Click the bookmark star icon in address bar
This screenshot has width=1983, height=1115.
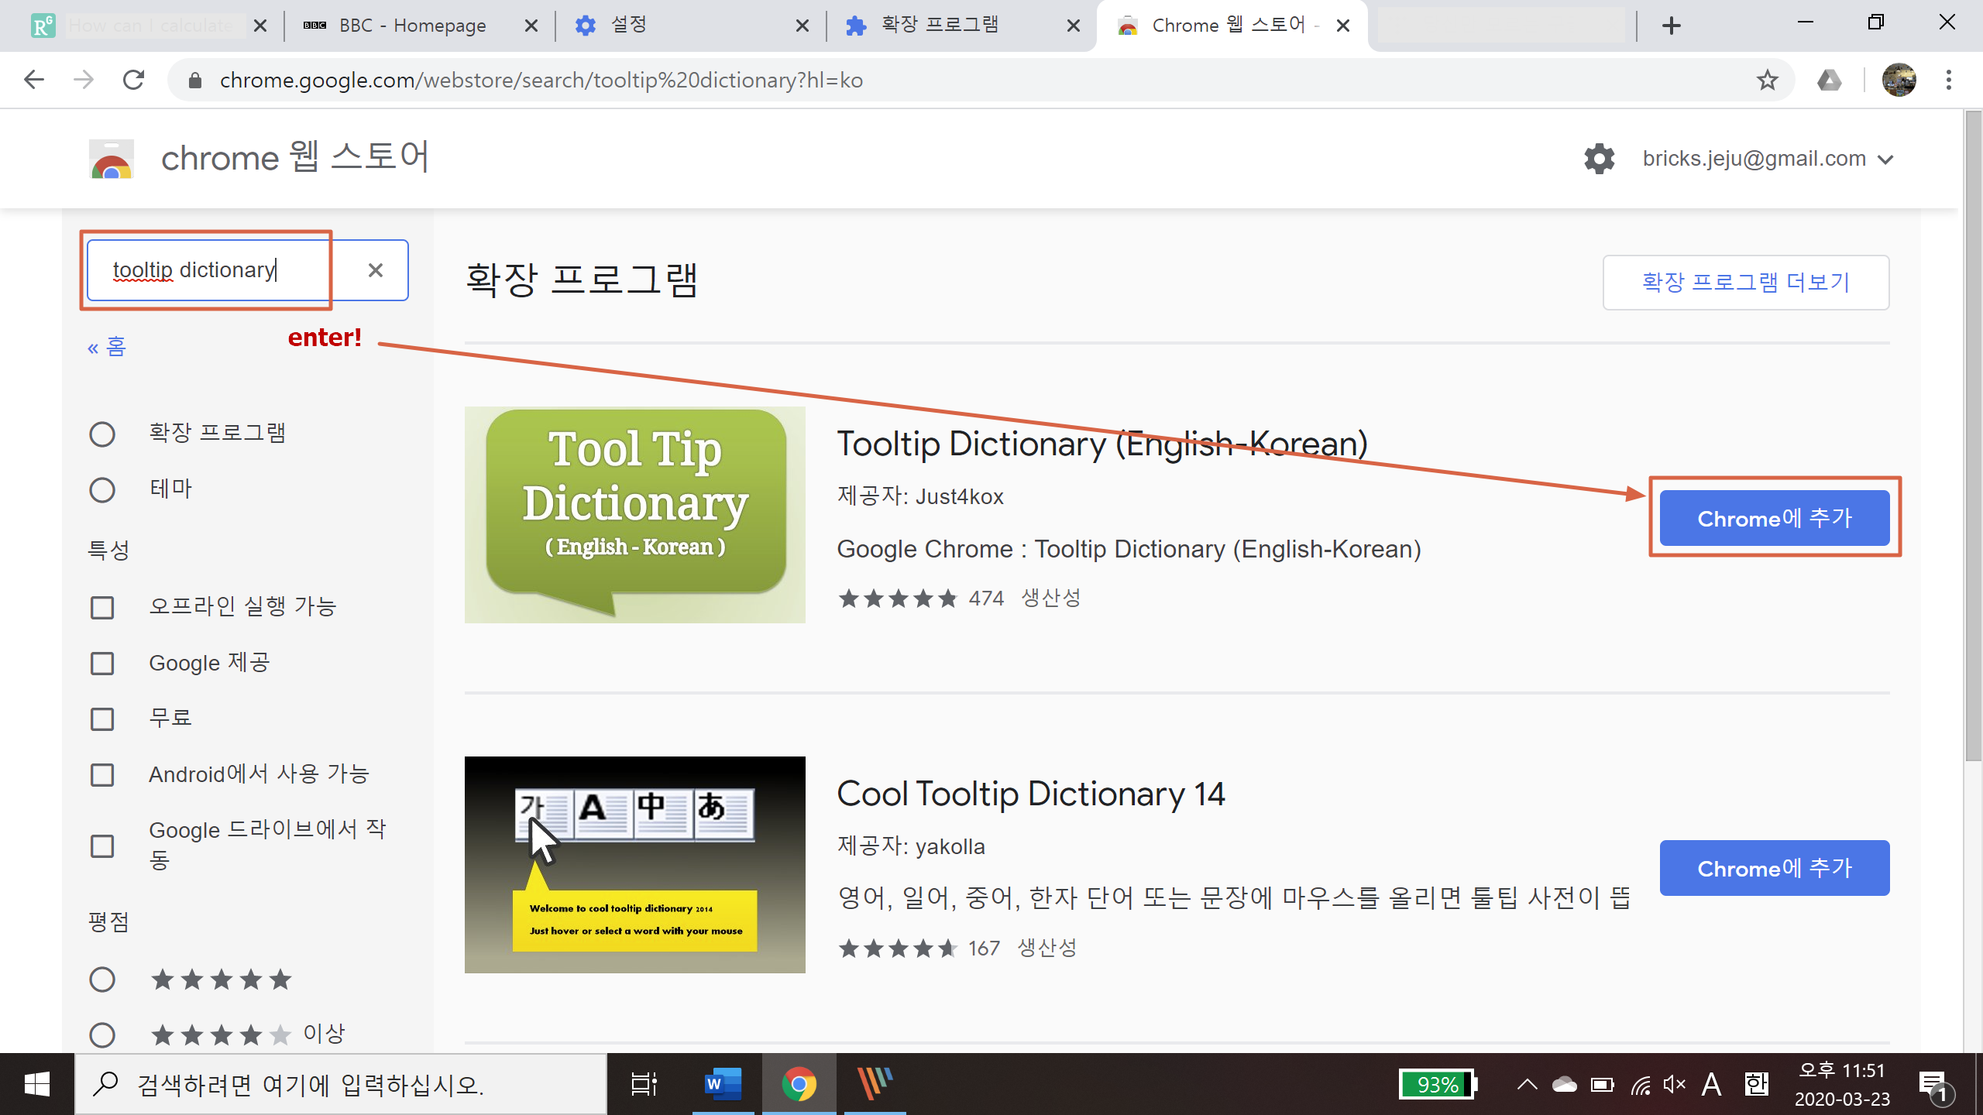point(1767,81)
